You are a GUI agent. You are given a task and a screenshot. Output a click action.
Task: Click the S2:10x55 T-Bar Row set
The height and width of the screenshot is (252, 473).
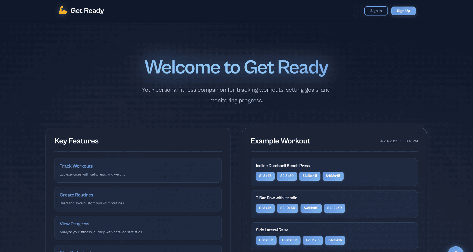[287, 208]
